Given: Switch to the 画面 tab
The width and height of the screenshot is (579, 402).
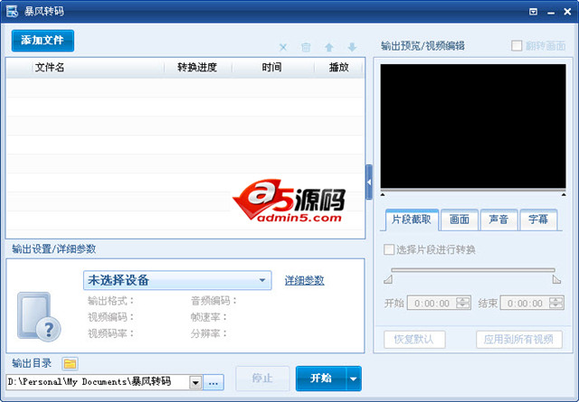Looking at the screenshot, I should [x=460, y=220].
